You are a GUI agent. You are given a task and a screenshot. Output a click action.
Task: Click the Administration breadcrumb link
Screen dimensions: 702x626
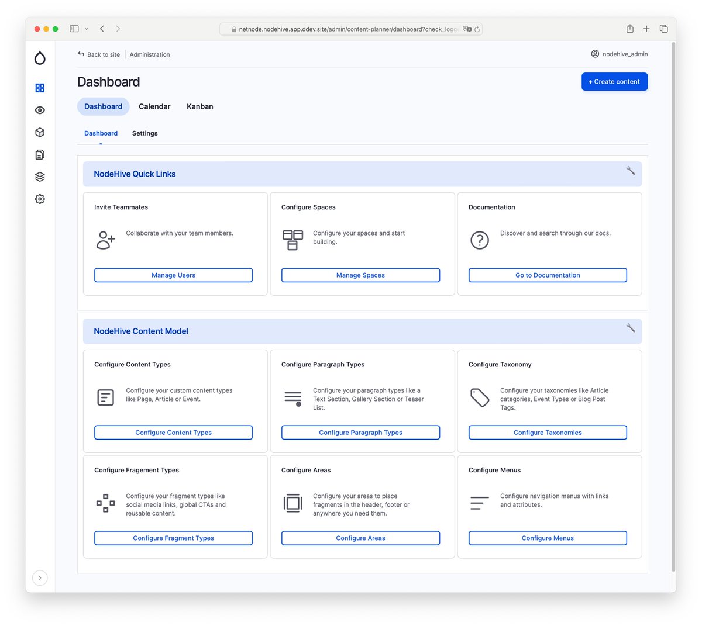(150, 54)
